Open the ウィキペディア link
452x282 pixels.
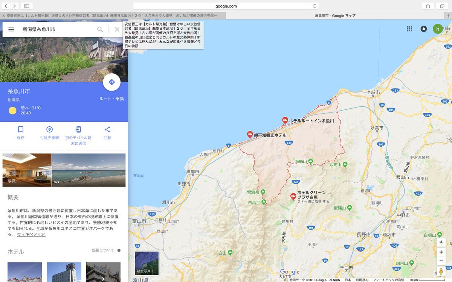coord(31,235)
